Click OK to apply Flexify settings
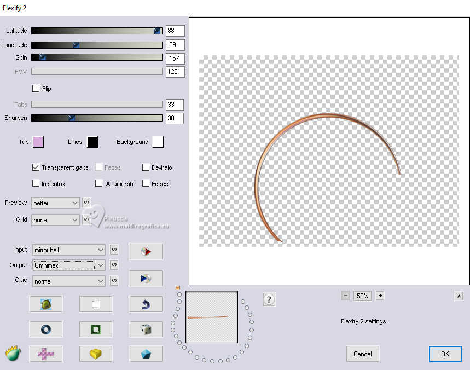Screen dimensions: 470x370 point(445,354)
